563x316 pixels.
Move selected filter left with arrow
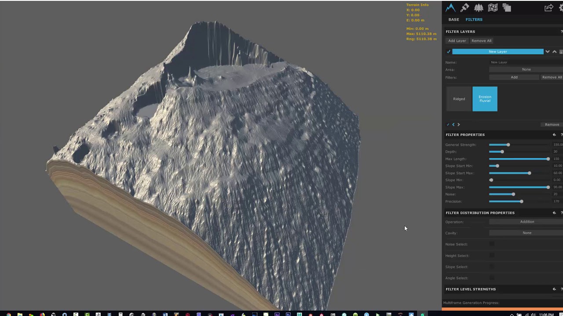coord(453,125)
